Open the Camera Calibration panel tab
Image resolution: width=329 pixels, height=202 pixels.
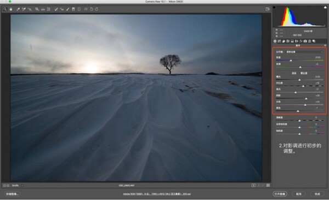[305, 41]
